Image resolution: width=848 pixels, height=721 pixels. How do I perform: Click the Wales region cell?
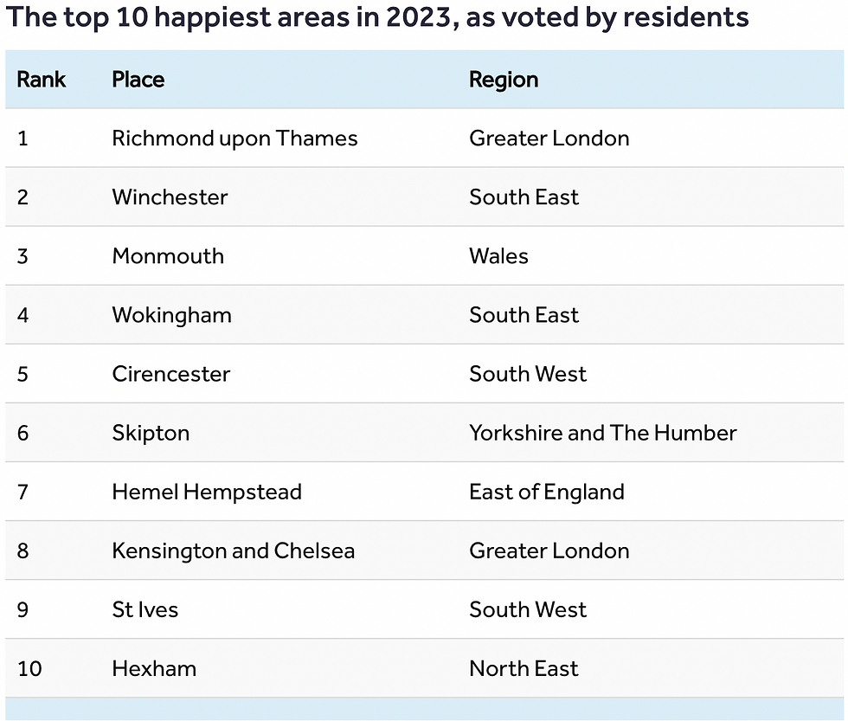pyautogui.click(x=498, y=256)
